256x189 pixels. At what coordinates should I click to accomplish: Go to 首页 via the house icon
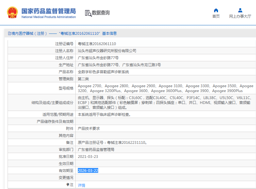216,10
